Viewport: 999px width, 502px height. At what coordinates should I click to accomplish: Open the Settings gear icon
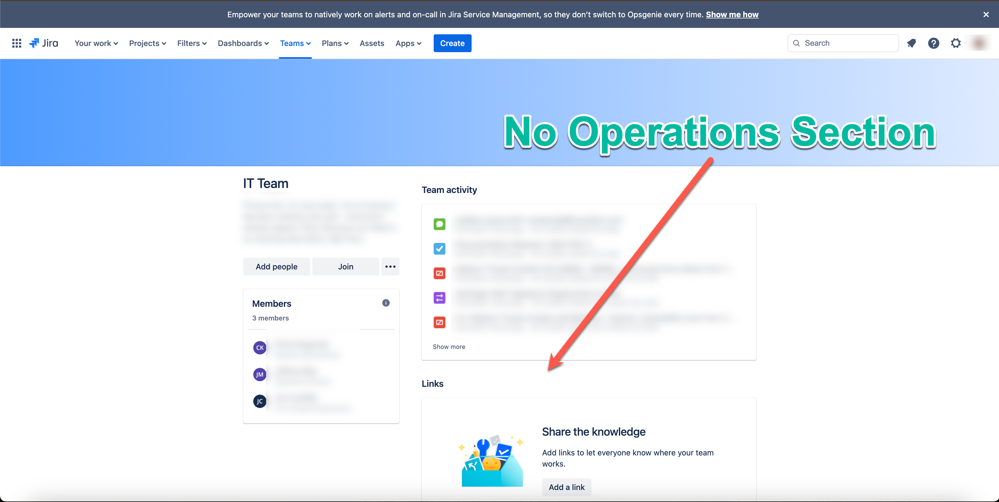[x=955, y=43]
